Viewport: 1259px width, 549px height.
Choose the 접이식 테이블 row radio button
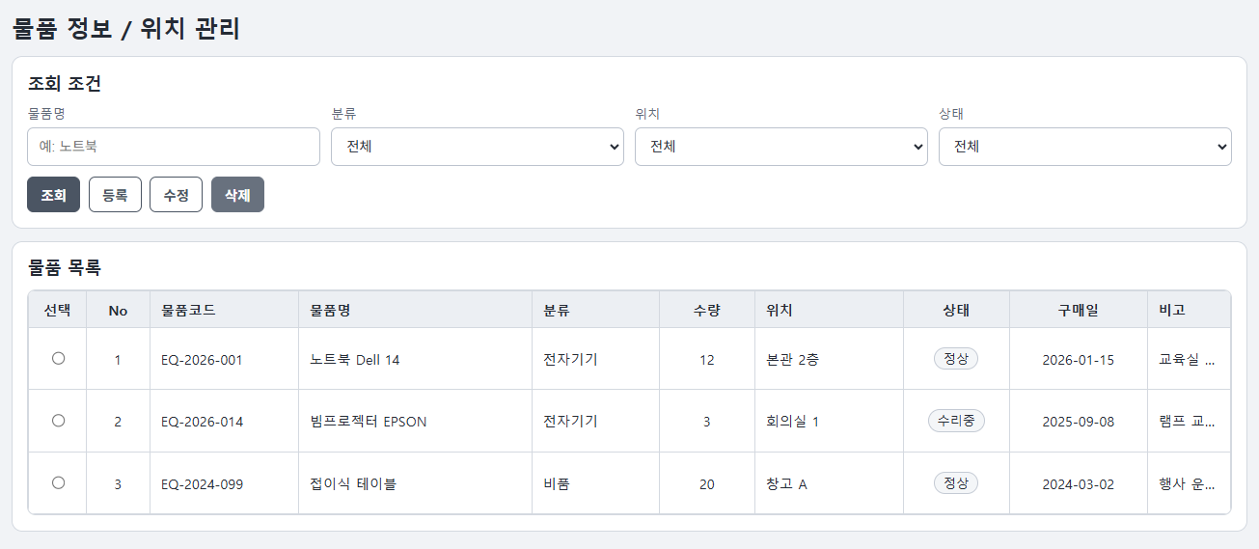point(58,482)
